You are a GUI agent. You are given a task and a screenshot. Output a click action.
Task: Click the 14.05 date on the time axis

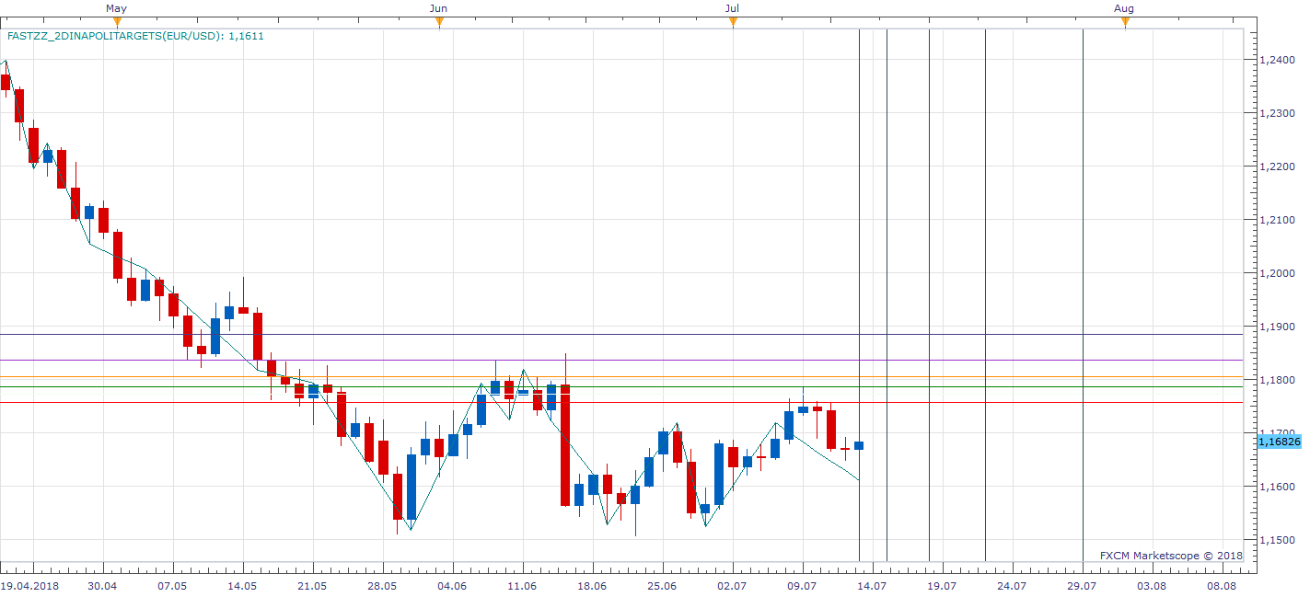(242, 585)
